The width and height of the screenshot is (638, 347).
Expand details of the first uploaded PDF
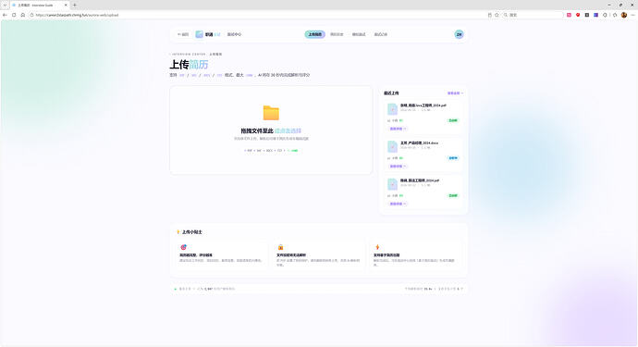pyautogui.click(x=398, y=129)
